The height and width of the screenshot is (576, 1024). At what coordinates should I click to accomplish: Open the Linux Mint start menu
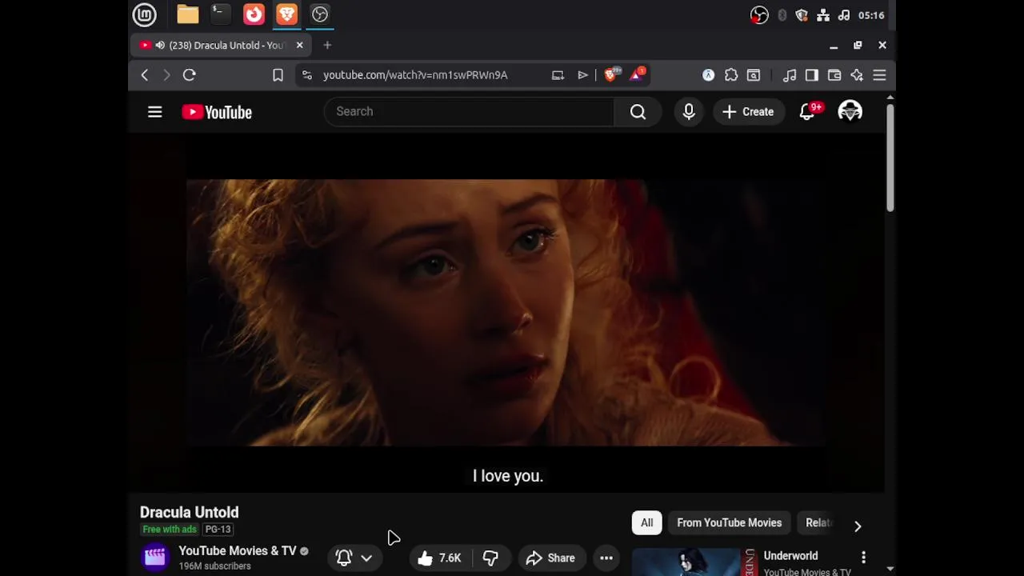click(x=145, y=14)
